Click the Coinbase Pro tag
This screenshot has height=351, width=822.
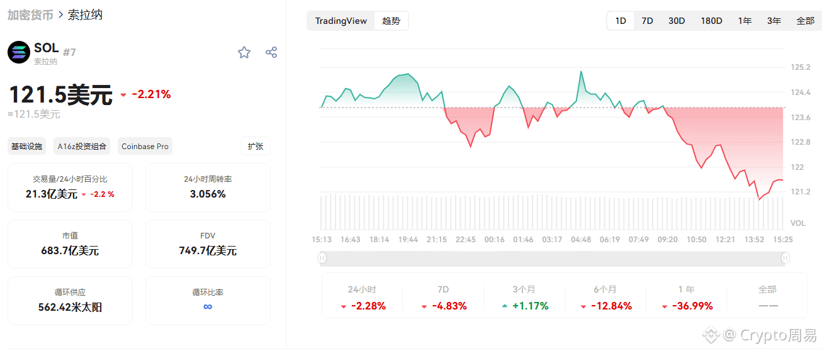tap(145, 147)
